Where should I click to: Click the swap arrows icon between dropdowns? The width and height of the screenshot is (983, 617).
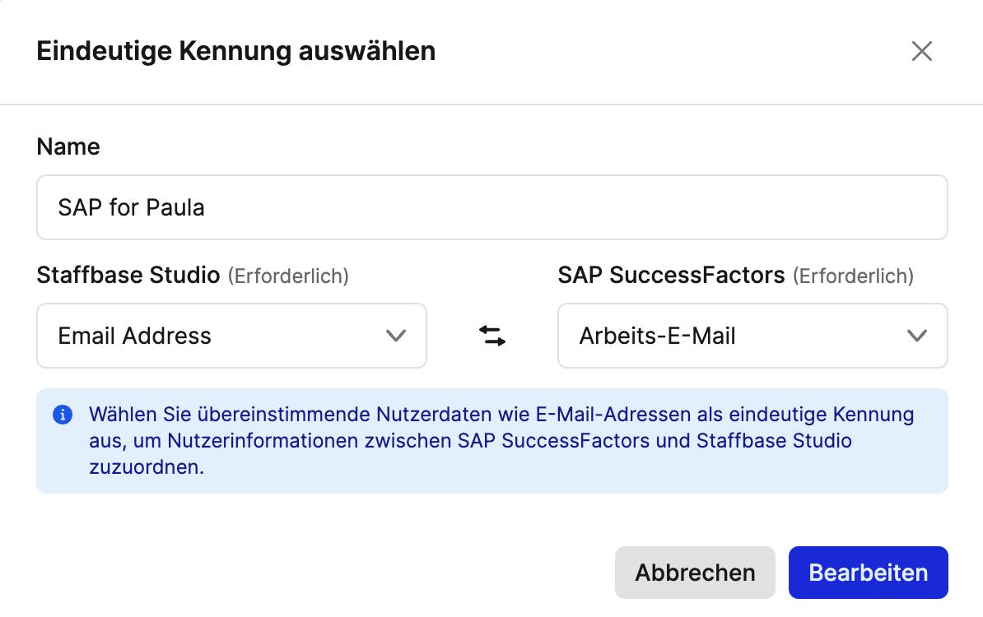point(492,336)
